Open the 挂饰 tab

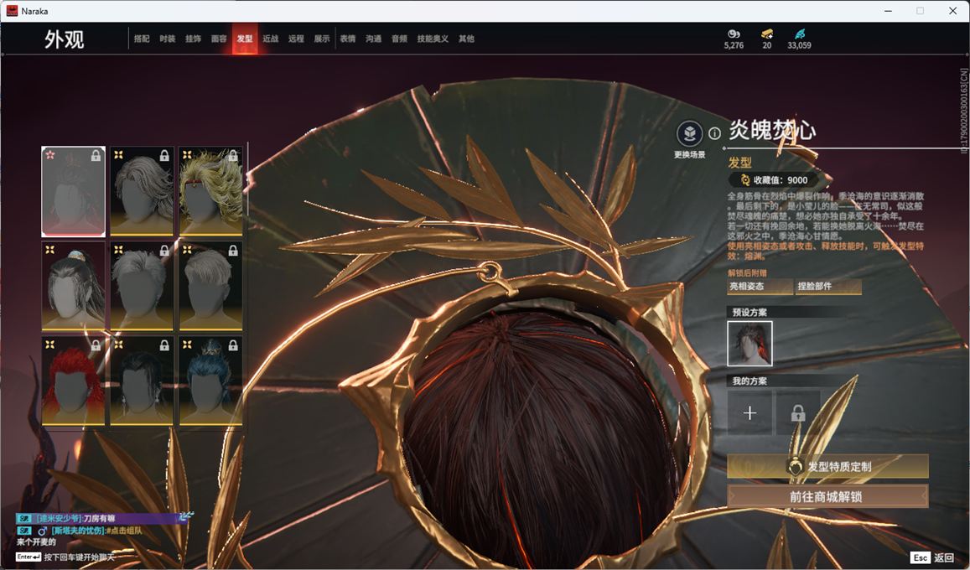click(x=193, y=39)
